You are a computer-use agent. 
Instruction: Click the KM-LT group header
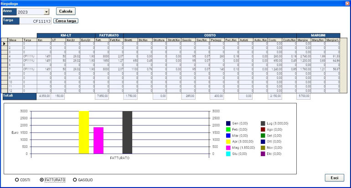click(x=66, y=36)
